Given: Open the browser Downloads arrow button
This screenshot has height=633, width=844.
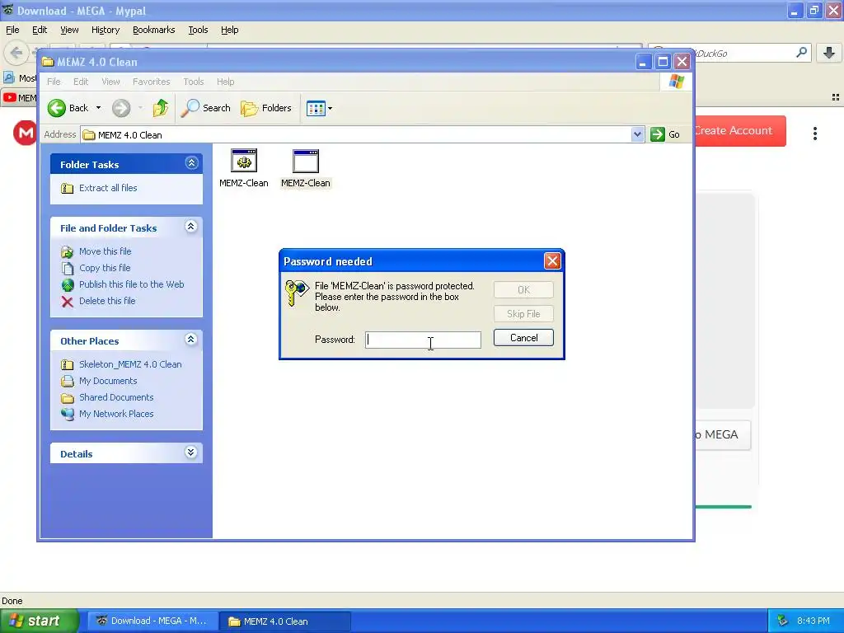Looking at the screenshot, I should click(x=829, y=53).
